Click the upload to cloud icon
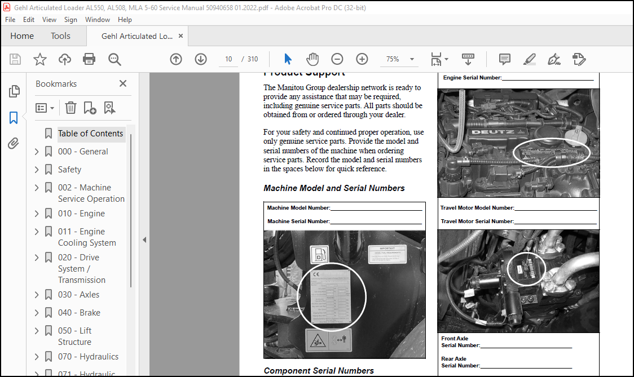 coord(65,59)
